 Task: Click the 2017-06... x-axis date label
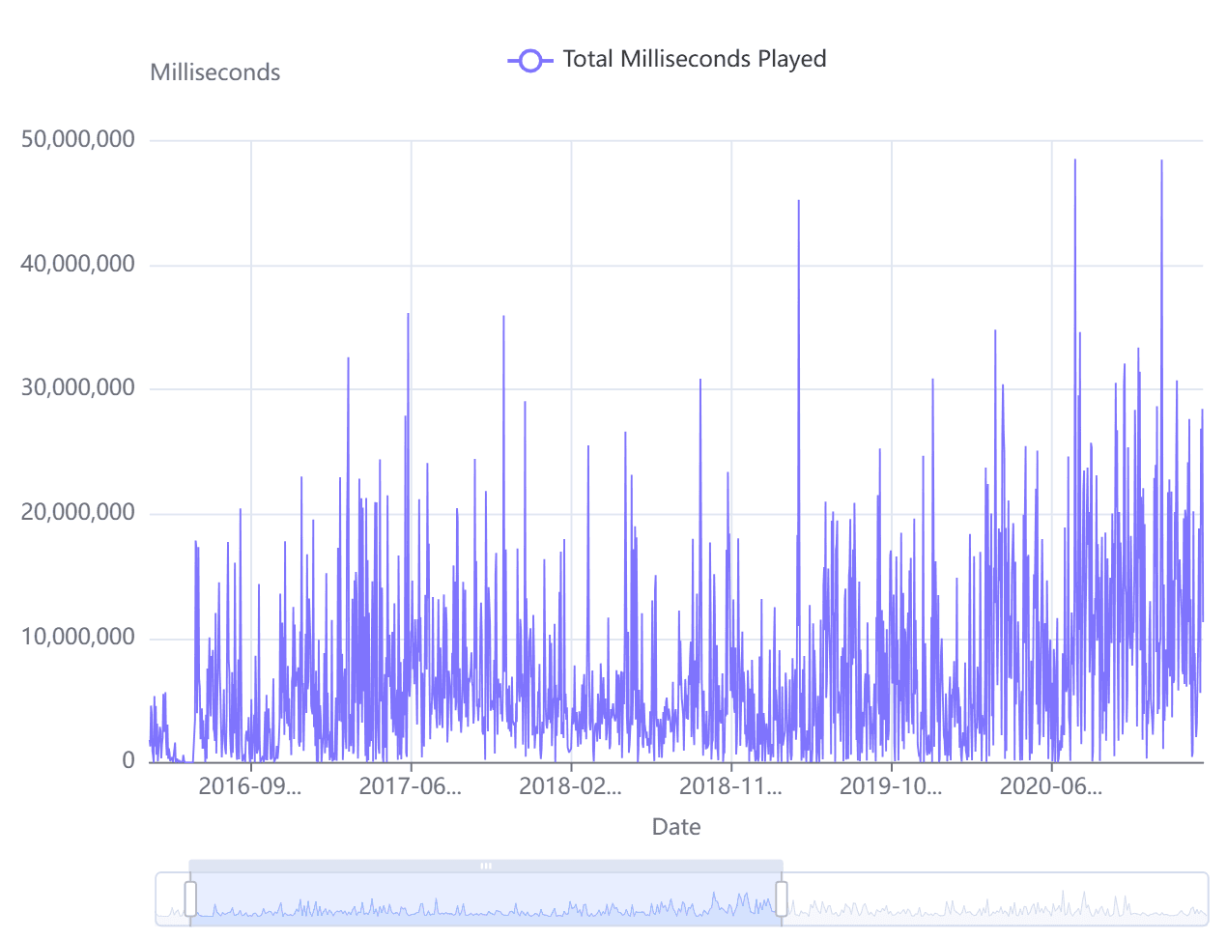[x=411, y=786]
